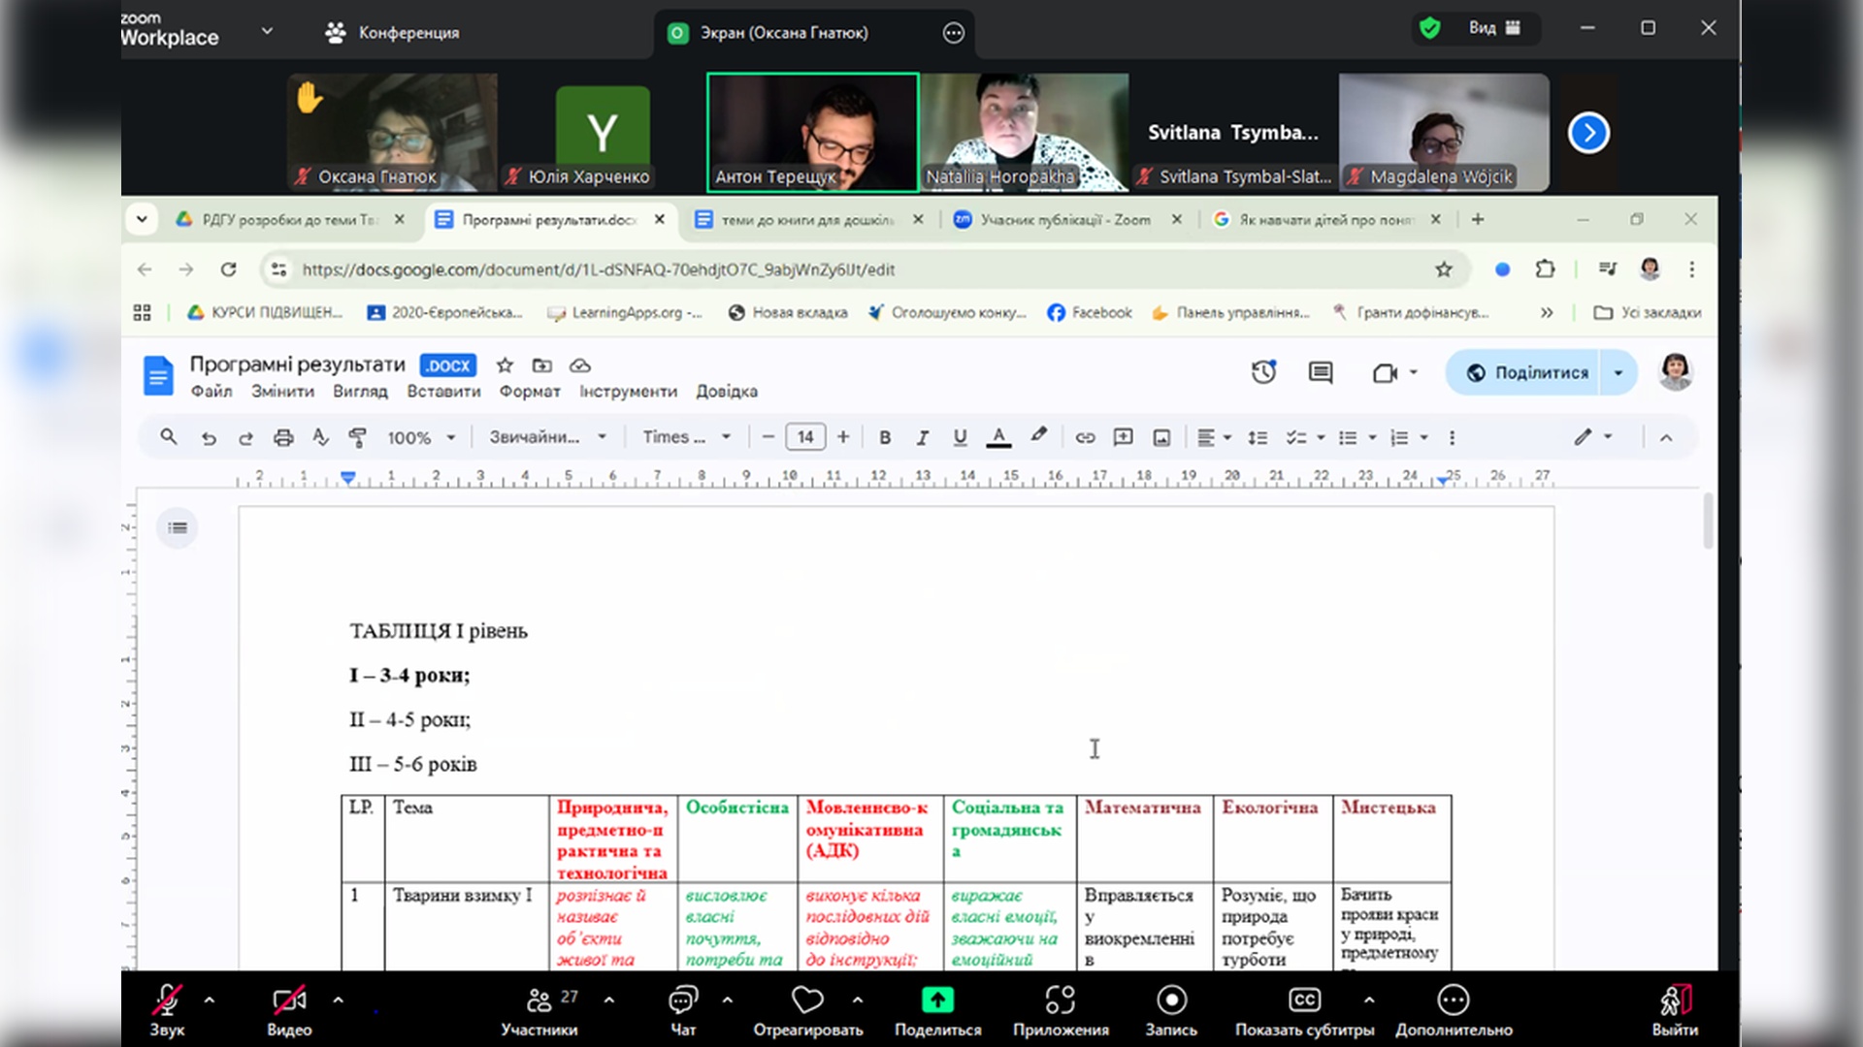This screenshot has width=1863, height=1047.
Task: Open the Вставити menu
Action: (x=443, y=391)
